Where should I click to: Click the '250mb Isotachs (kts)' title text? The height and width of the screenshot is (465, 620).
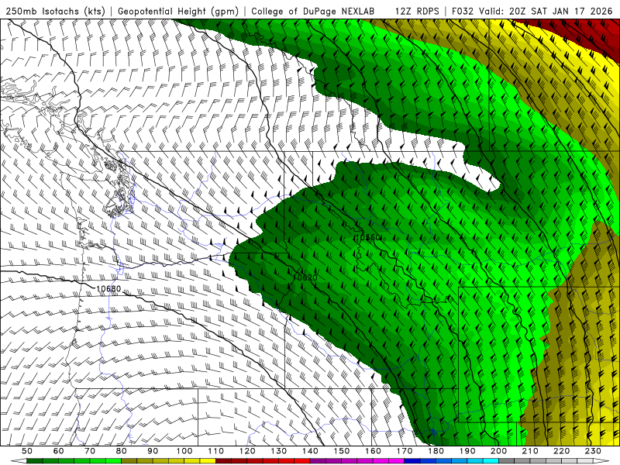pyautogui.click(x=55, y=12)
